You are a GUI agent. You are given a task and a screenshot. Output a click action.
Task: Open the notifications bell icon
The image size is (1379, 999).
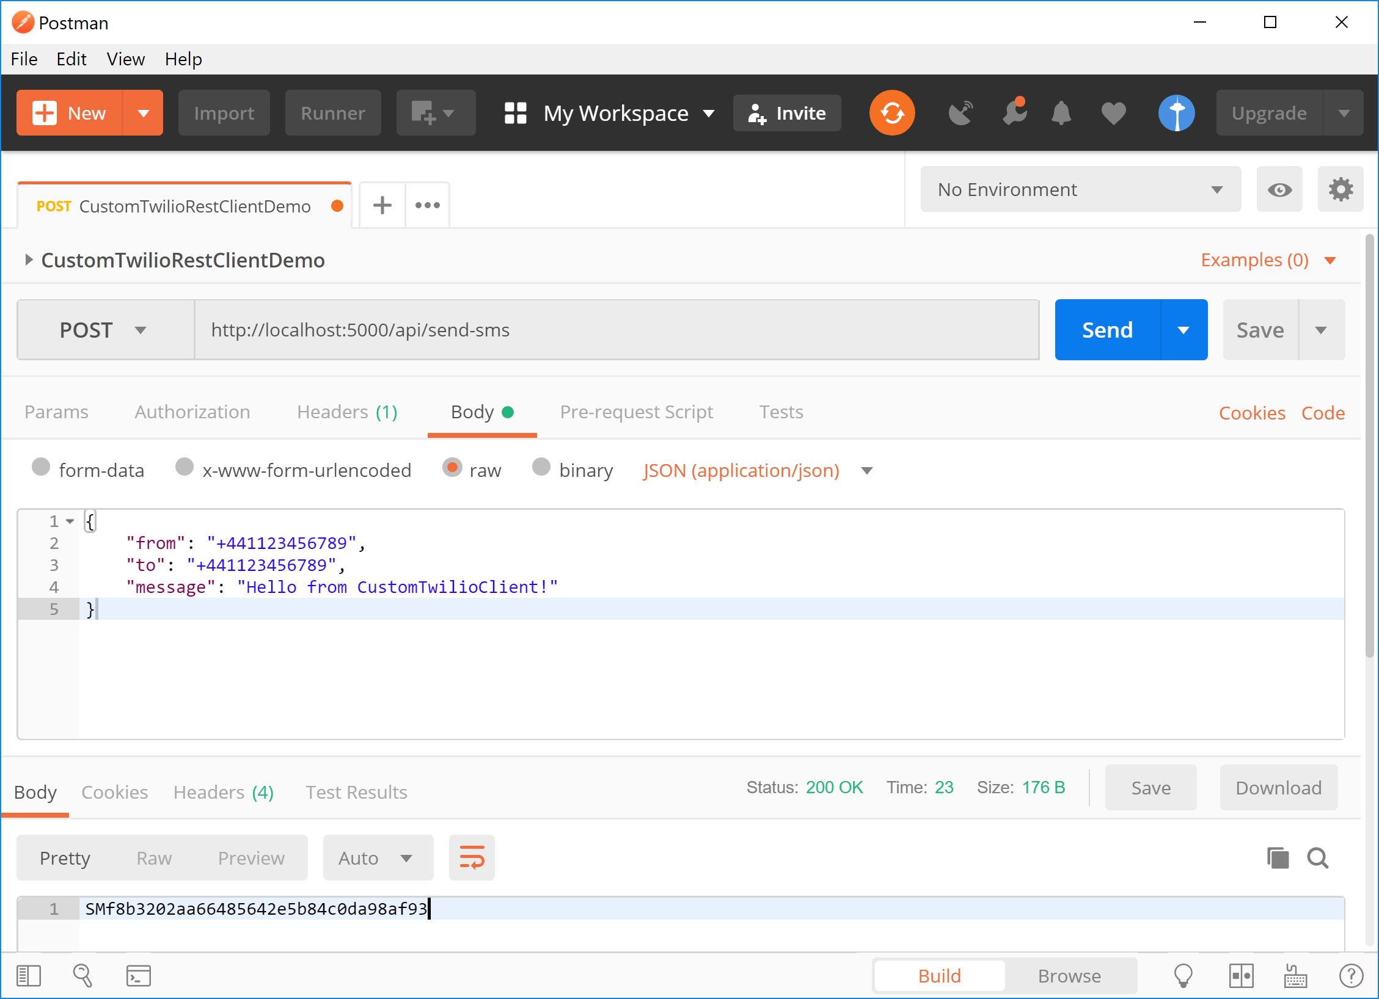click(1061, 113)
